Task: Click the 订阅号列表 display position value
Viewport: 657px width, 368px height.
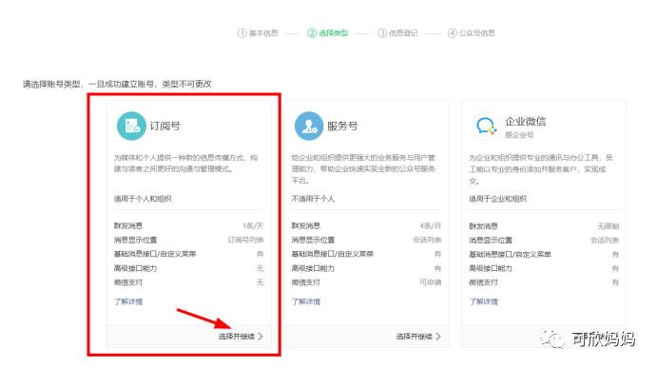Action: [x=245, y=241]
